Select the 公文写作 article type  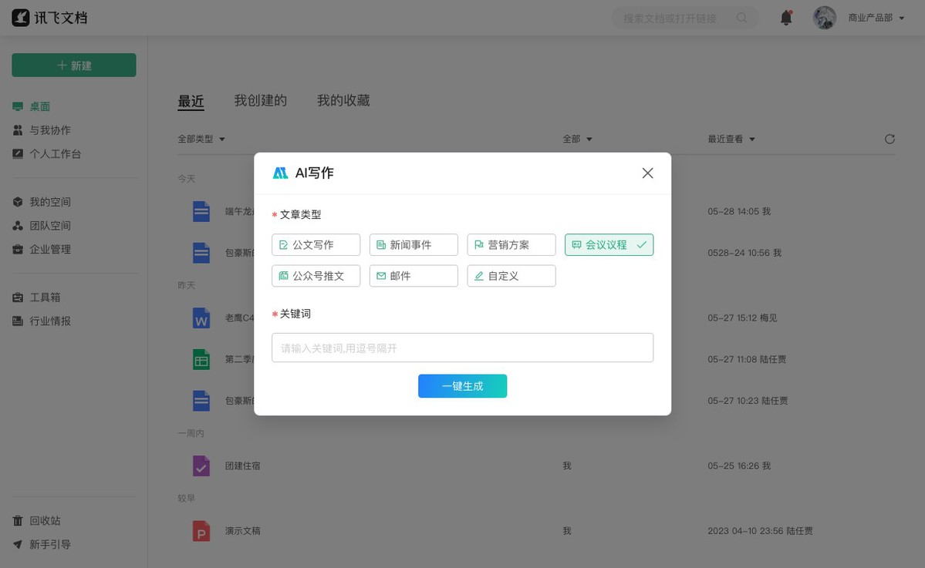pyautogui.click(x=316, y=245)
